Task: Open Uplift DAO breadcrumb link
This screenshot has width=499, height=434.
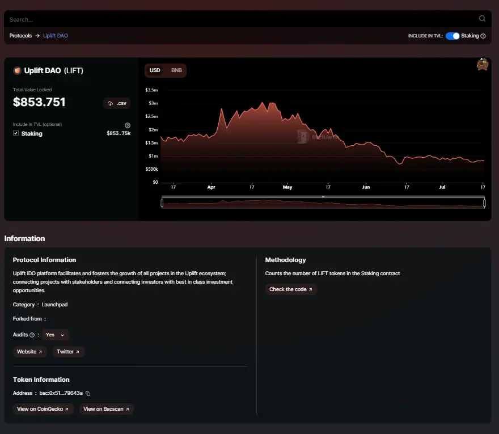Action: [x=56, y=36]
